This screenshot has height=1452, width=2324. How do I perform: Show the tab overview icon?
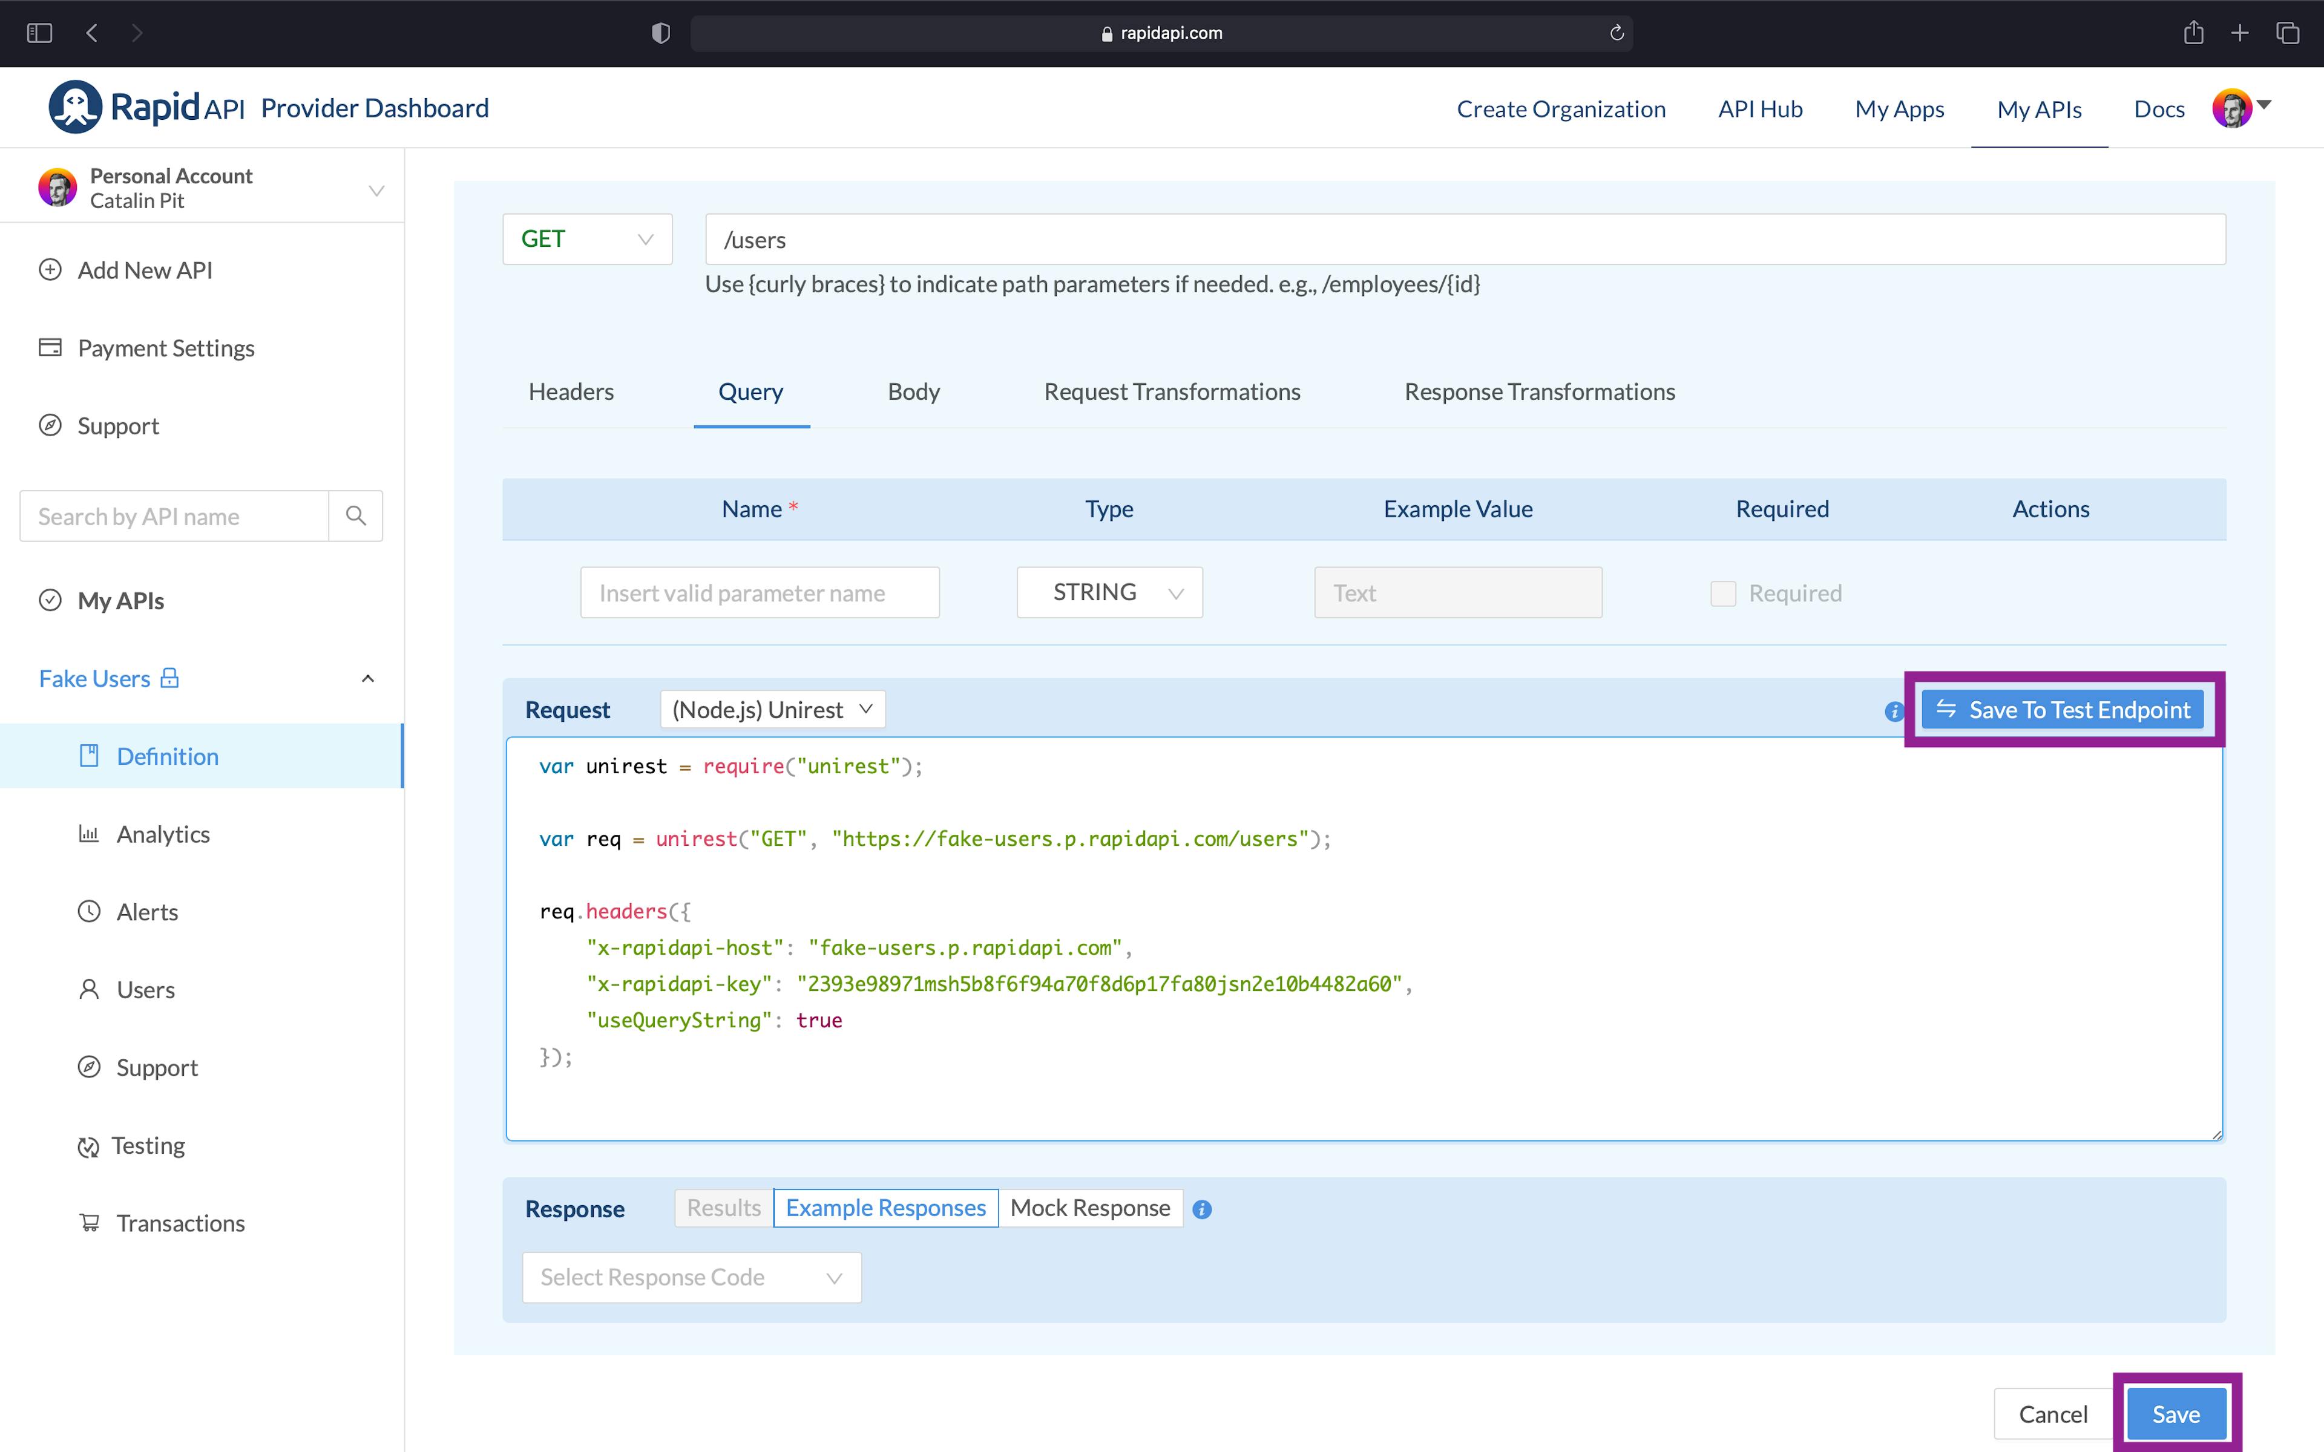point(2288,33)
